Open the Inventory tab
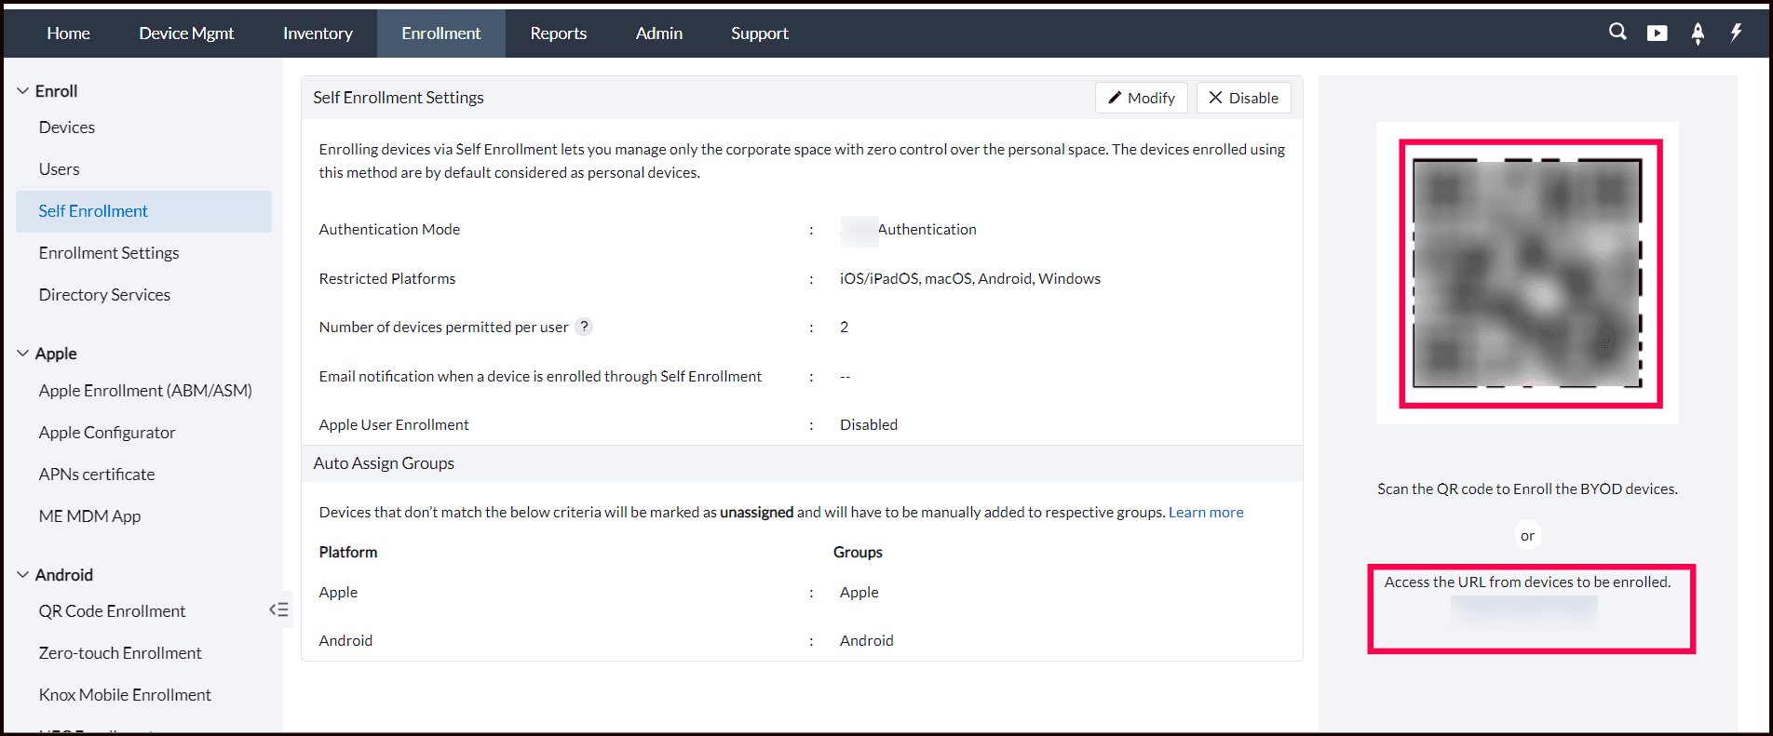Screen dimensions: 1773x736 [x=318, y=33]
